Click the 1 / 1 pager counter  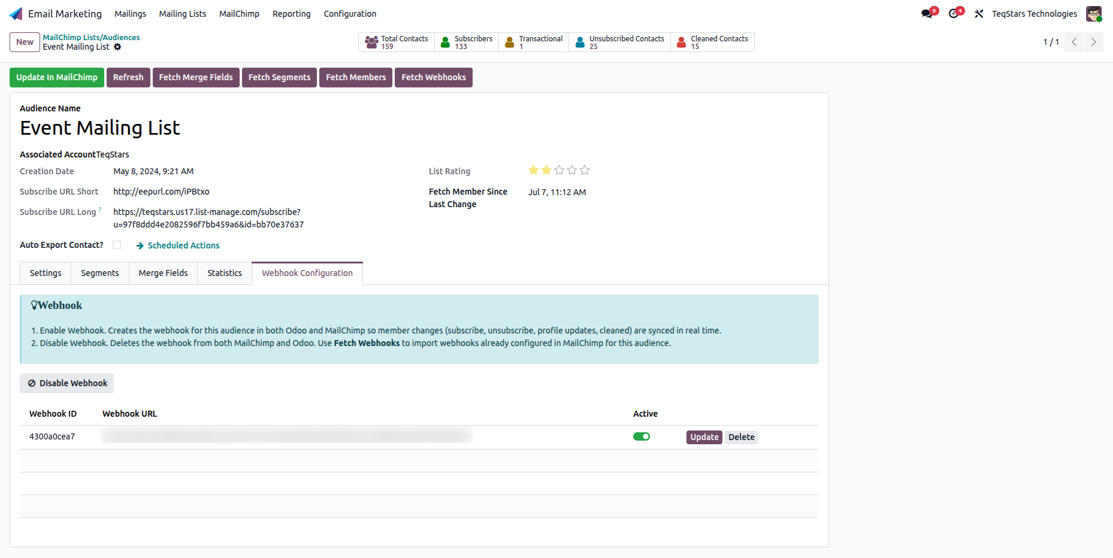point(1051,42)
